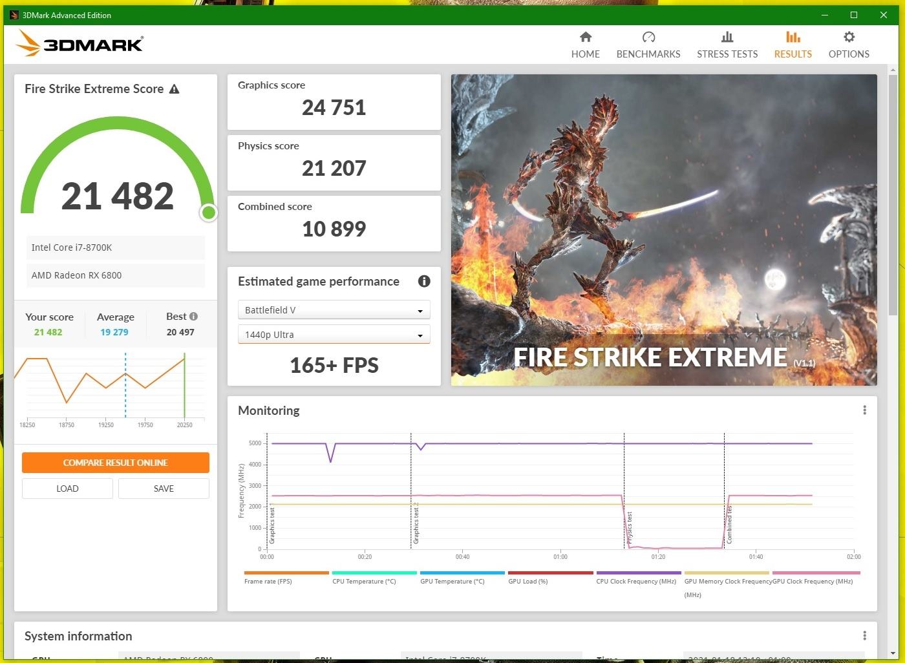
Task: Click the Fire Strike Extreme artwork image
Action: point(664,230)
